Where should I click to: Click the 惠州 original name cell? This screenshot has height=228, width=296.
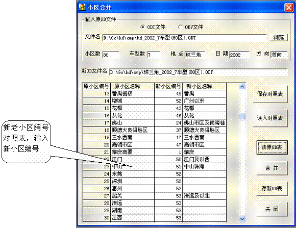pos(133,189)
